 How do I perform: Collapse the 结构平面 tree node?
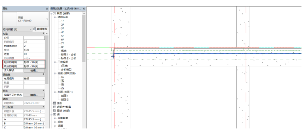click(x=55, y=17)
